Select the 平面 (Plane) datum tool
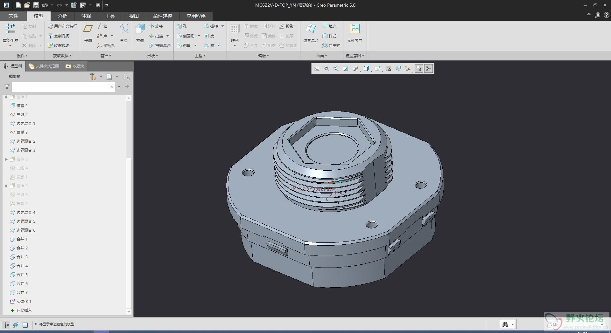611x333 pixels. pyautogui.click(x=88, y=33)
